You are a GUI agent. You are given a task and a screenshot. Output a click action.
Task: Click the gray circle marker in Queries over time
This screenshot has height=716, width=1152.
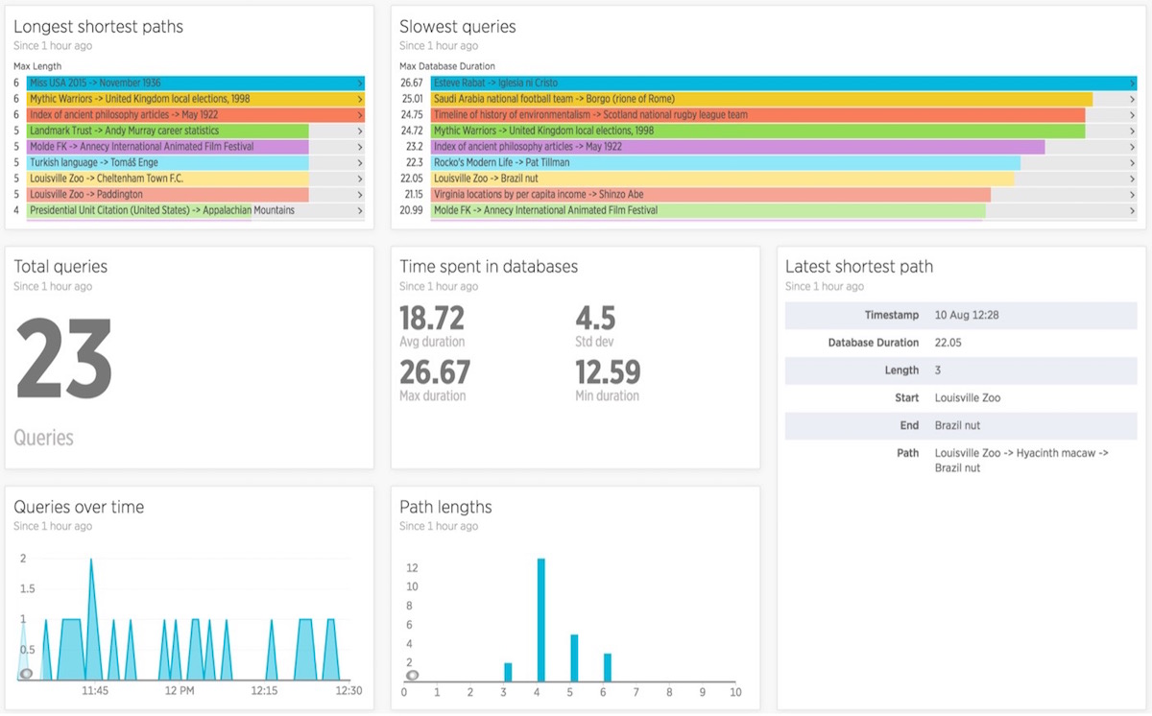point(26,674)
